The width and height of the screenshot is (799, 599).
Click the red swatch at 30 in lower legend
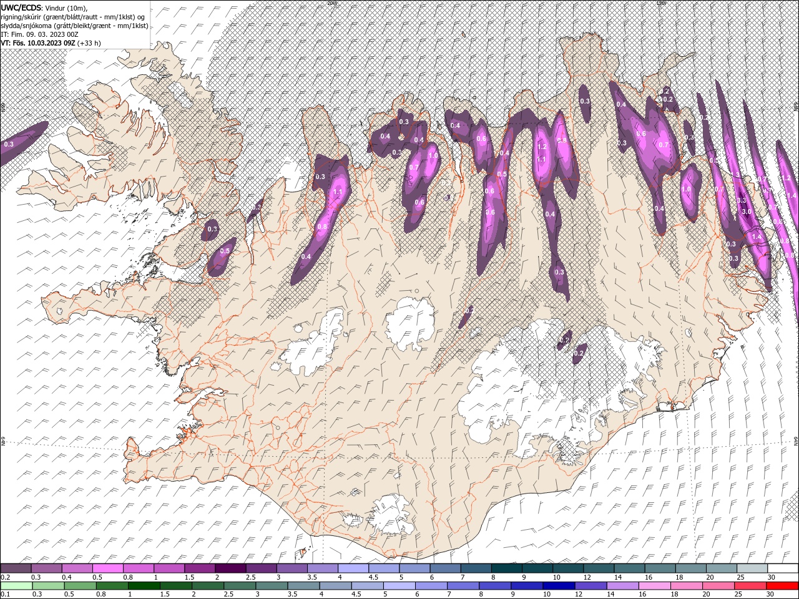[x=782, y=586]
